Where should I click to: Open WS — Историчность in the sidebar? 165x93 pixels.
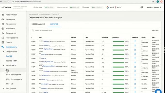click(14, 79)
